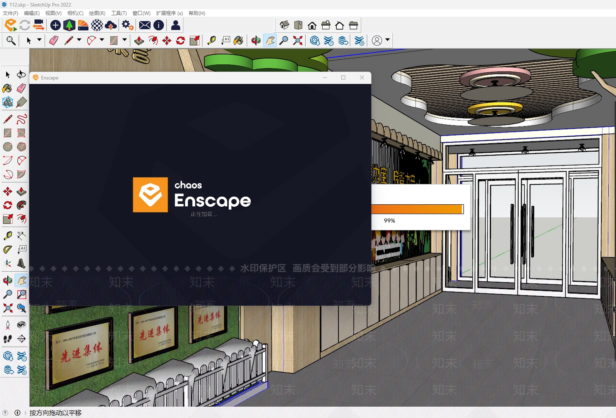The height and width of the screenshot is (418, 616).
Task: Open the Enscape feedback envelope icon
Action: pyautogui.click(x=145, y=25)
